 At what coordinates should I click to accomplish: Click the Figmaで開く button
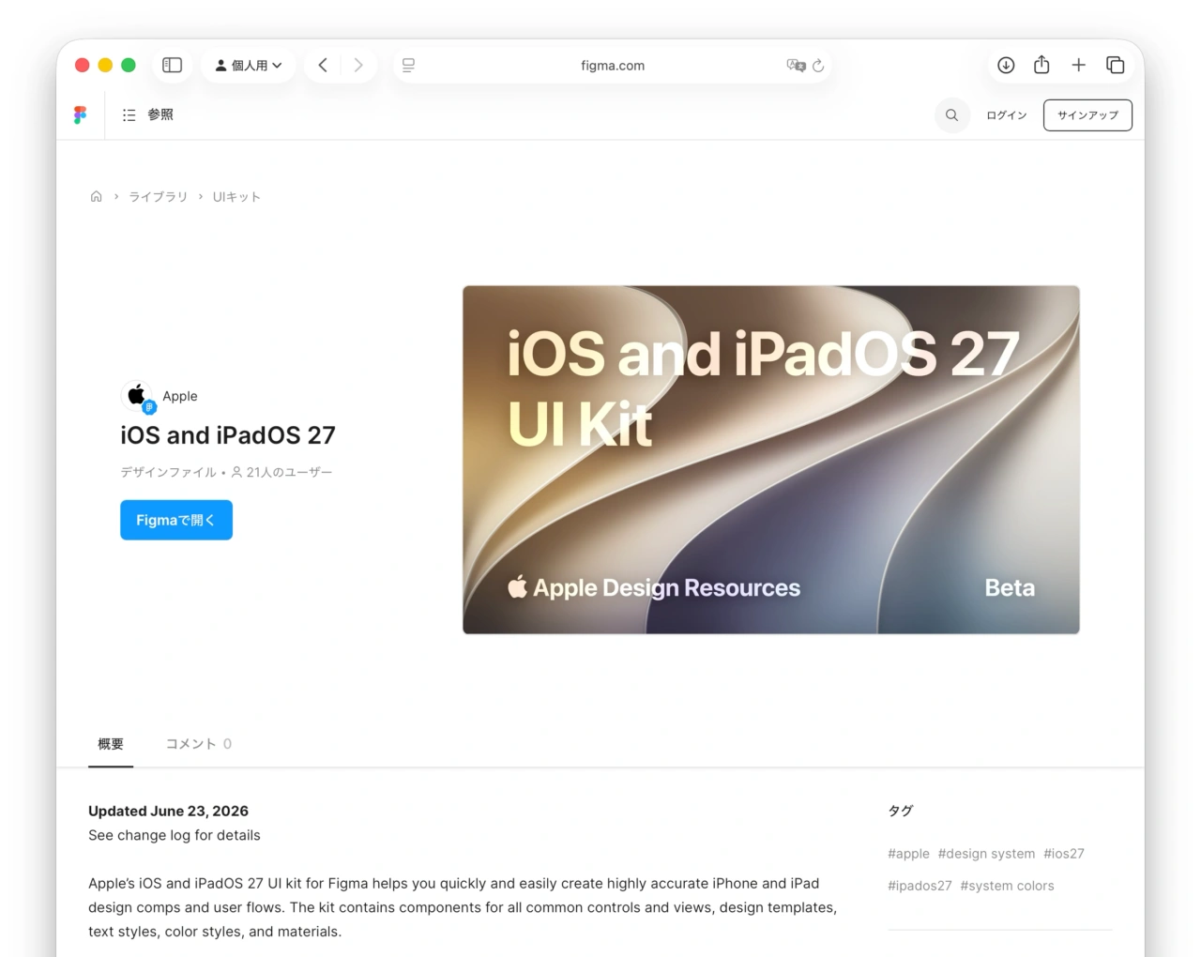176,520
